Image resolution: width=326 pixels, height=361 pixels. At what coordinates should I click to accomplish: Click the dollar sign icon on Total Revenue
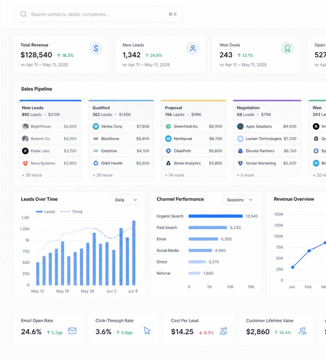96,48
